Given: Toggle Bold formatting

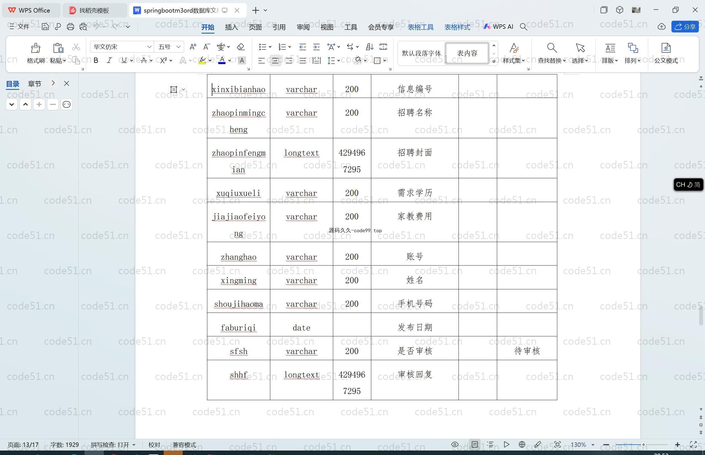Looking at the screenshot, I should coord(96,60).
